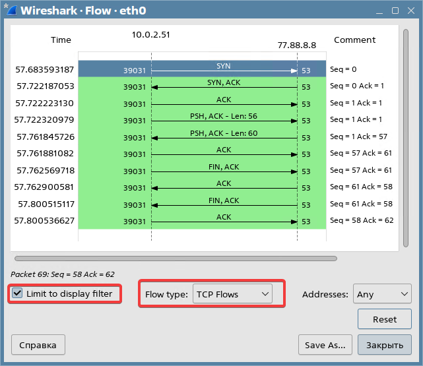Select the SYN, ACK flow arrow
423x366 pixels.
[224, 87]
